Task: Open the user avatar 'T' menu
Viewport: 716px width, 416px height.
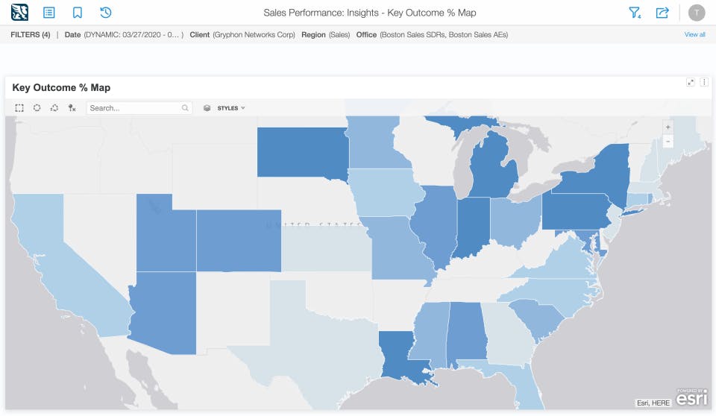Action: (697, 13)
